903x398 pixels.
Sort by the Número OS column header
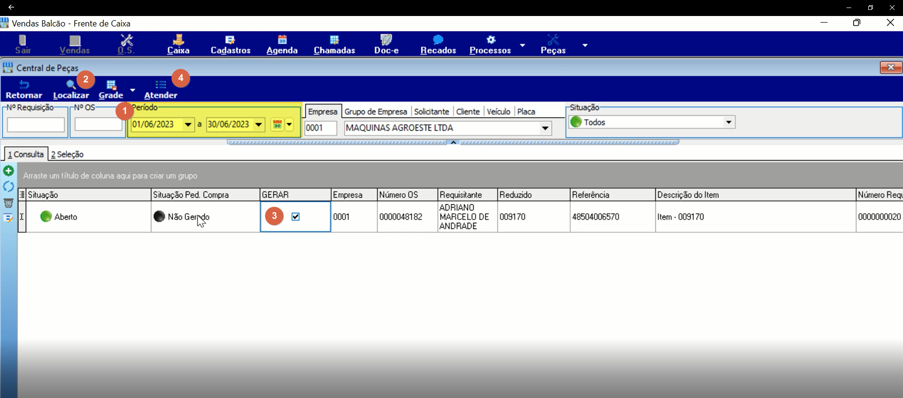coord(407,195)
